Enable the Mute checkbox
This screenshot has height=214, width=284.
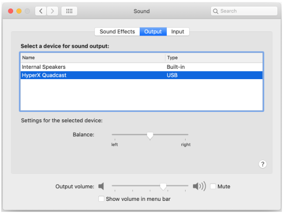[x=213, y=186]
